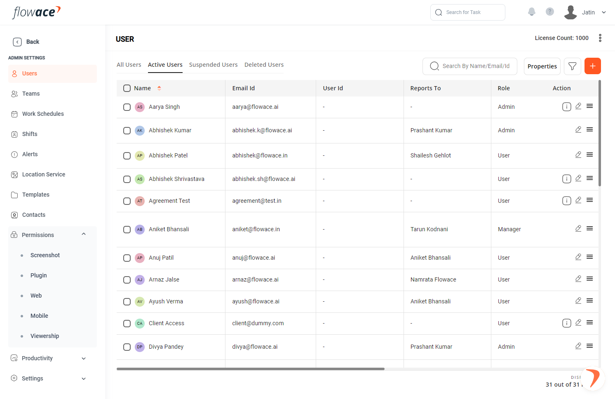The width and height of the screenshot is (615, 399).
Task: Open the row menu for Abhishek Patel
Action: 590,155
